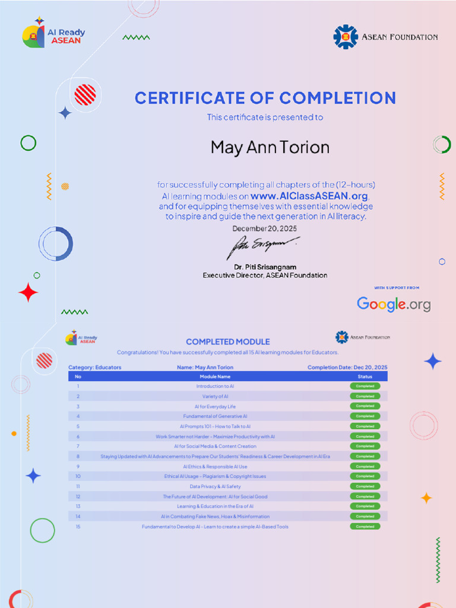Click the Completed Module heading

[x=227, y=341]
